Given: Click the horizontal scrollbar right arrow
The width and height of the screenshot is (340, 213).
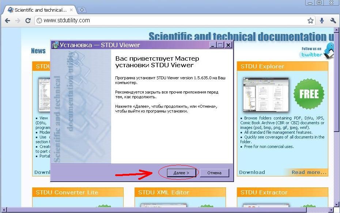Looking at the screenshot, I should pyautogui.click(x=331, y=210).
